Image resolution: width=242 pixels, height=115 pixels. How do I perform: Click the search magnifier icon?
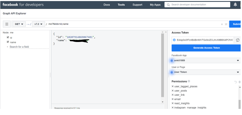pyautogui.click(x=168, y=5)
